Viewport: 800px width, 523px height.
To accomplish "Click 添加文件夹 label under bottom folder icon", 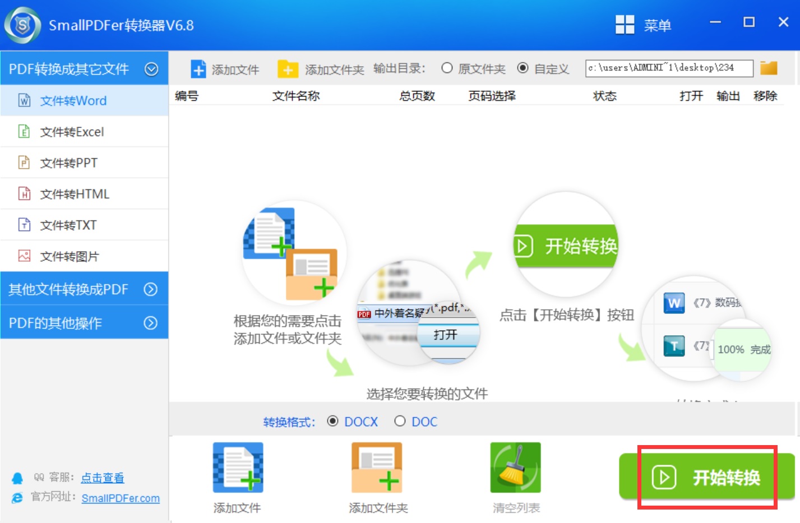I will (x=378, y=508).
